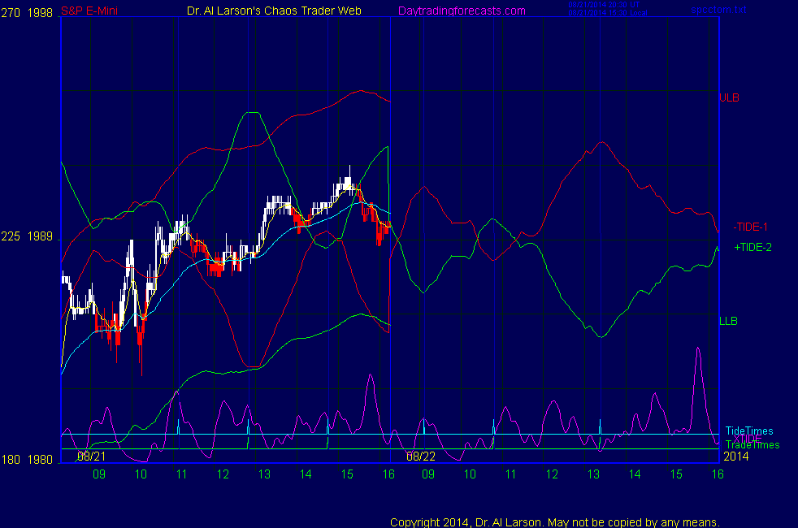798x528 pixels.
Task: Click the yellow '2014' year label
Action: coord(736,457)
